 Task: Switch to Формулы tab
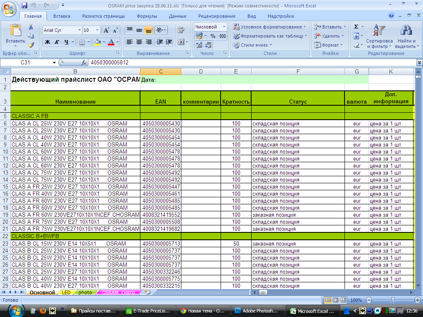(x=147, y=16)
